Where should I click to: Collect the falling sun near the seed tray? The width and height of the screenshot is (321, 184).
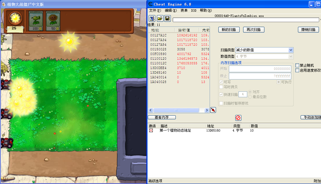(69, 42)
